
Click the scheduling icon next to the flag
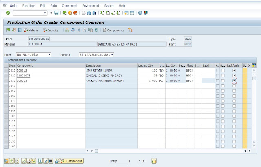(14, 30)
